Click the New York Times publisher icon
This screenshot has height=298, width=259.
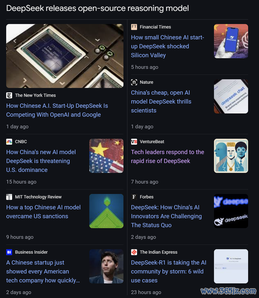[x=9, y=95]
